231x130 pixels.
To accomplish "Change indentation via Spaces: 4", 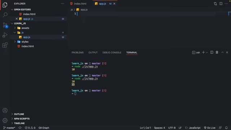I will (160, 128).
